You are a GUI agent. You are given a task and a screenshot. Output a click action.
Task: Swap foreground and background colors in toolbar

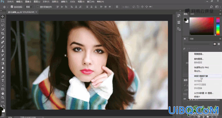4,106
